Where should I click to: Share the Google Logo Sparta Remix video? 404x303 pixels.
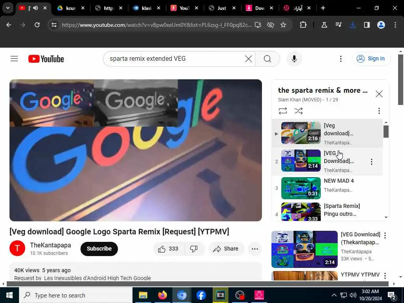tap(226, 249)
